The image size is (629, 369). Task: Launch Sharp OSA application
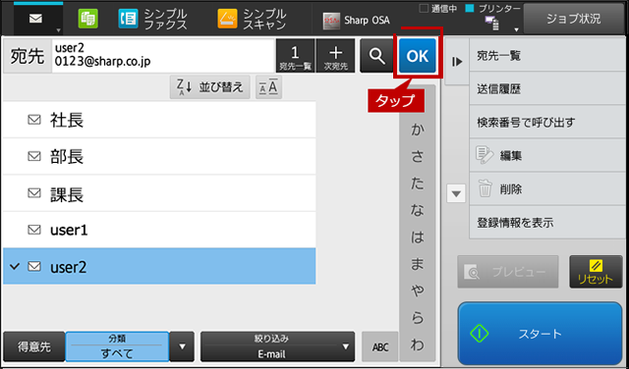click(356, 21)
